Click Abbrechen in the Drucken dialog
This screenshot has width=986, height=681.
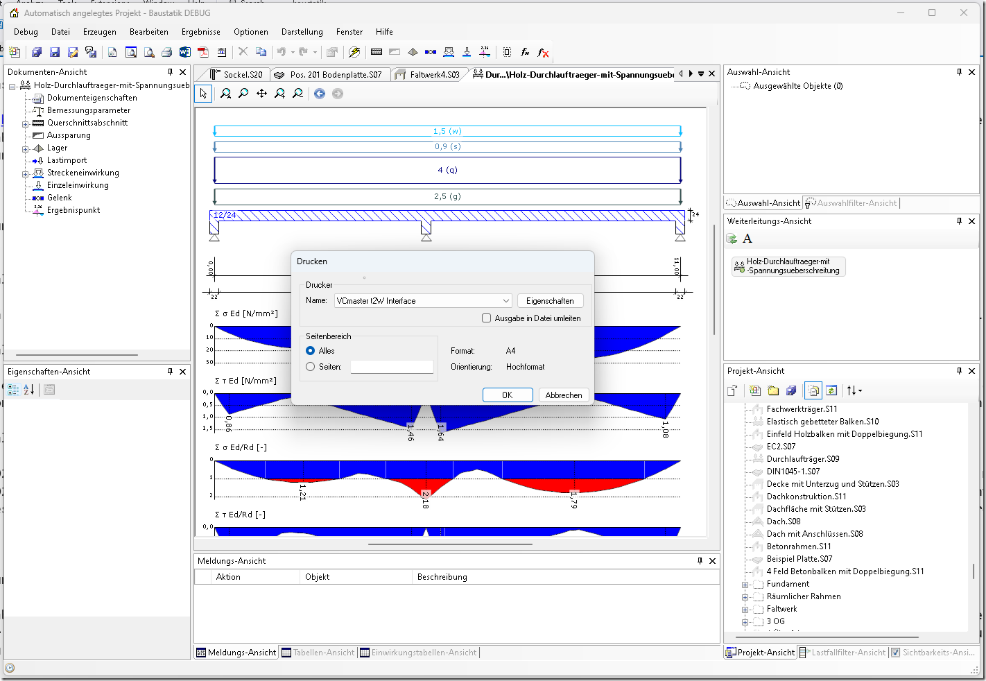pos(564,395)
